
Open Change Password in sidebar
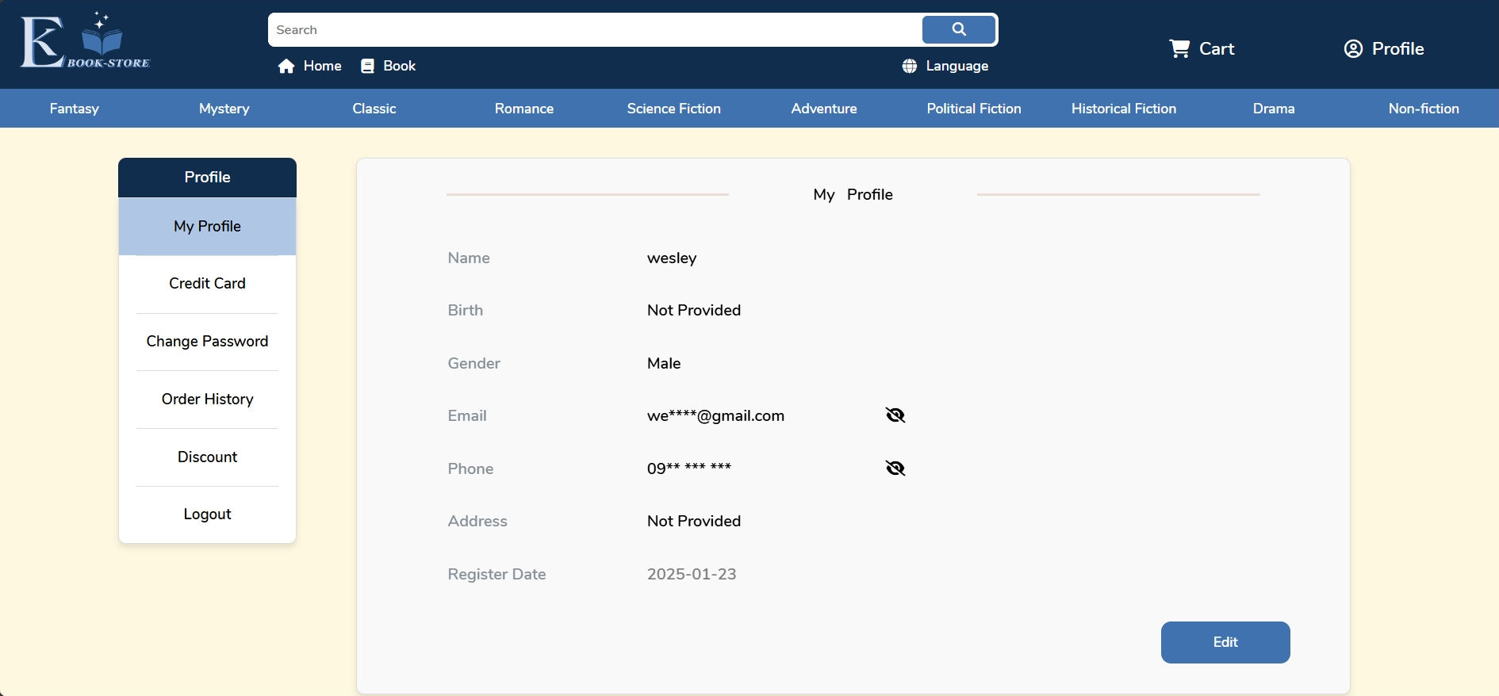207,342
